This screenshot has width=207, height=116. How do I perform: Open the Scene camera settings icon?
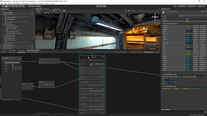tap(129, 11)
